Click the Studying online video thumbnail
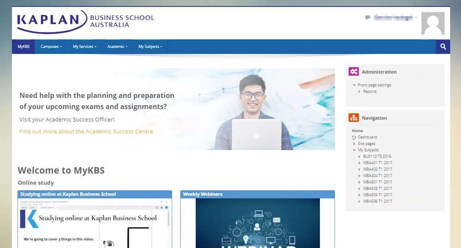 pos(95,223)
